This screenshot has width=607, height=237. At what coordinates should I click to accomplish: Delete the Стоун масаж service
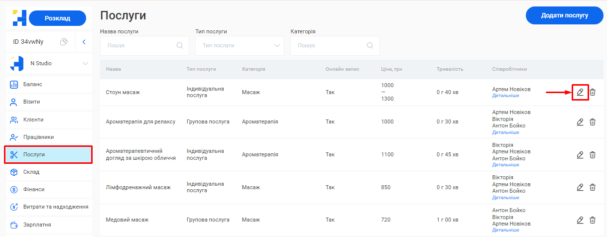593,92
